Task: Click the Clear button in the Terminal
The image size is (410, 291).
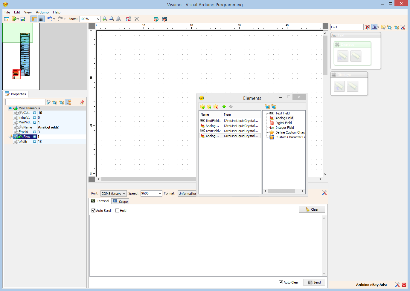Action: [x=312, y=209]
